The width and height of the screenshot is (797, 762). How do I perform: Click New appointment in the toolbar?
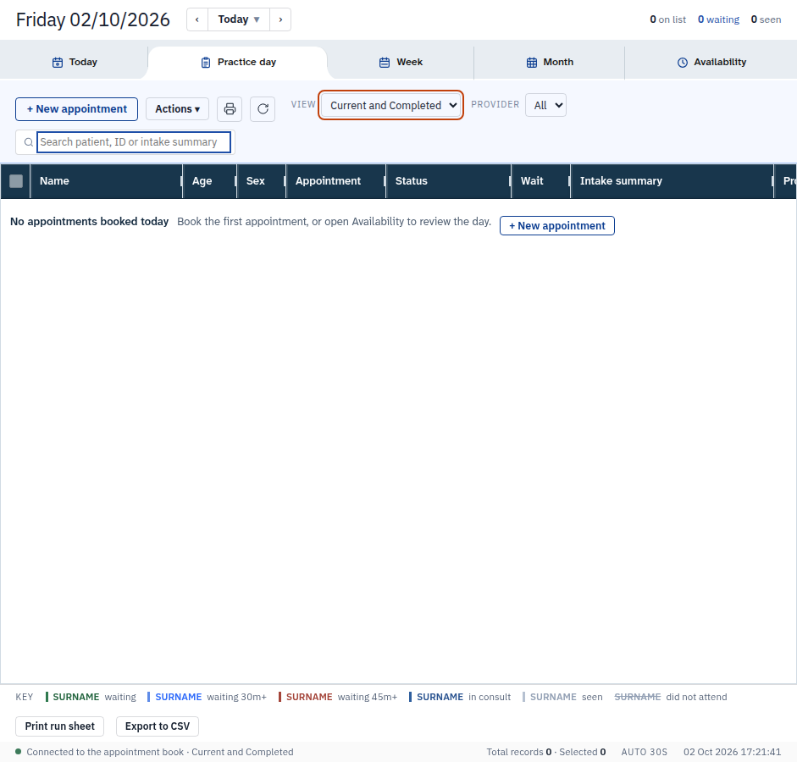(x=77, y=108)
